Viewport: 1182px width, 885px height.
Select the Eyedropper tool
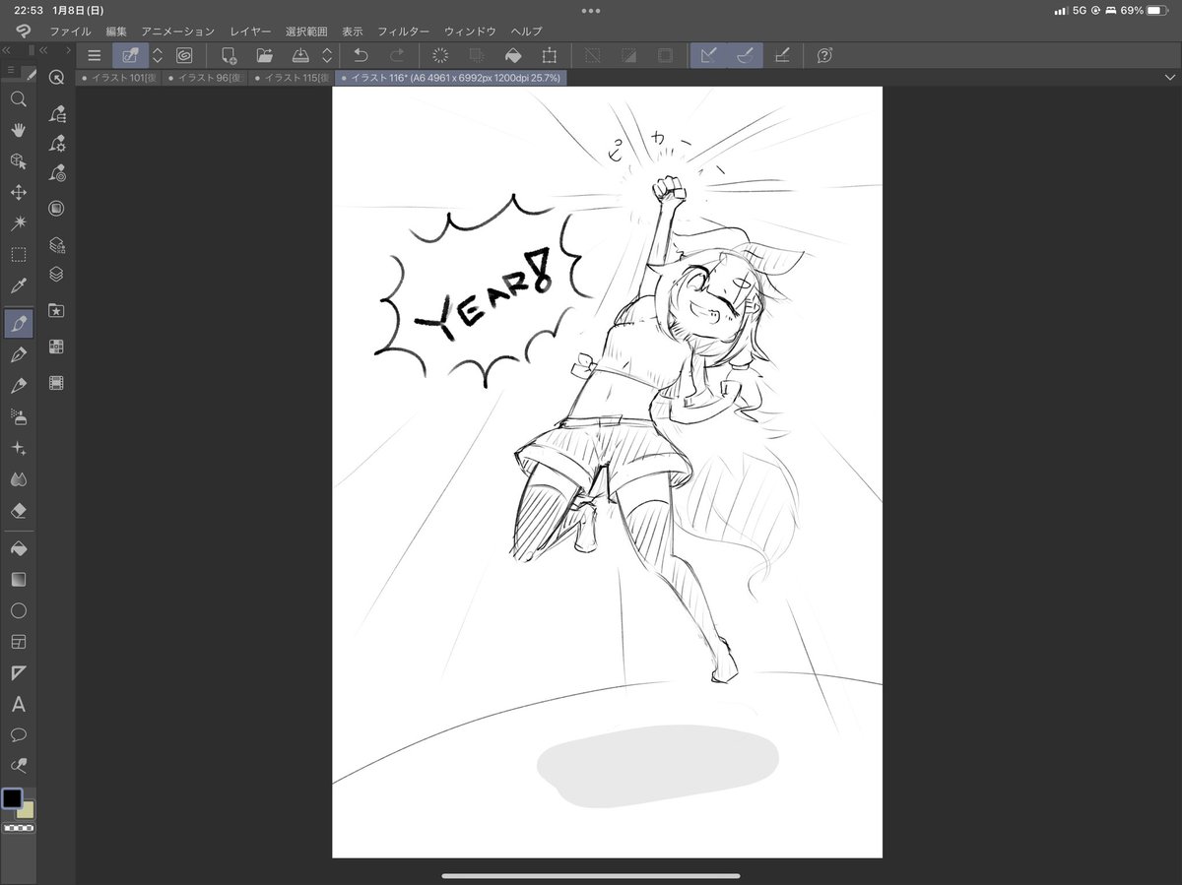(18, 286)
